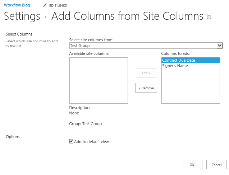The width and height of the screenshot is (229, 175).
Task: Click the Add Columns from Site Columns title
Action: [x=127, y=16]
